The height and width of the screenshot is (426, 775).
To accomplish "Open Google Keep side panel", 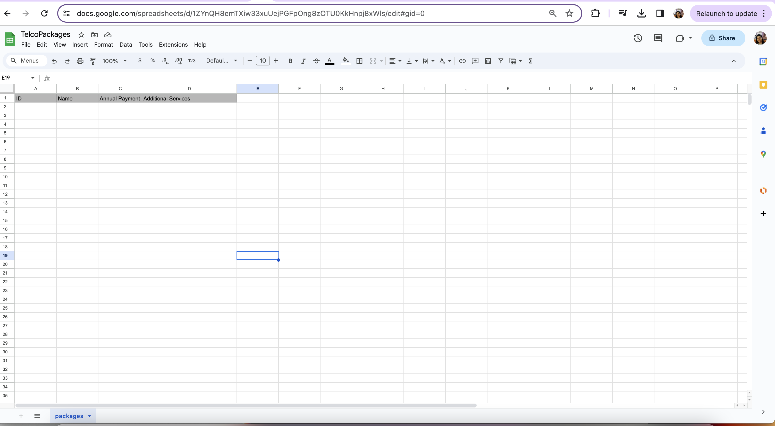I will 763,85.
